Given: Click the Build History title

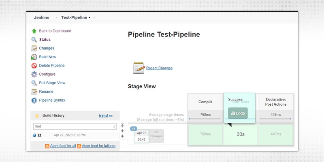Looking at the screenshot, I should click(53, 116).
